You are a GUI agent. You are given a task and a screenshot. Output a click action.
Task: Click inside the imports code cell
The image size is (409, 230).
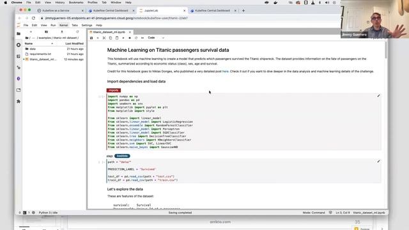[x=244, y=122]
